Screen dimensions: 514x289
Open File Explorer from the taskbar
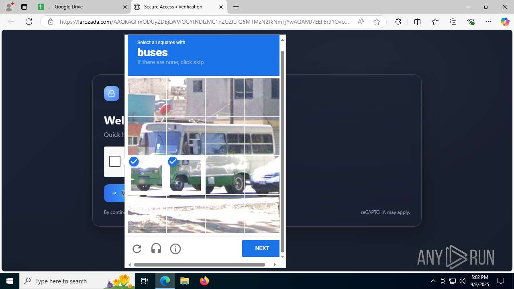185,281
